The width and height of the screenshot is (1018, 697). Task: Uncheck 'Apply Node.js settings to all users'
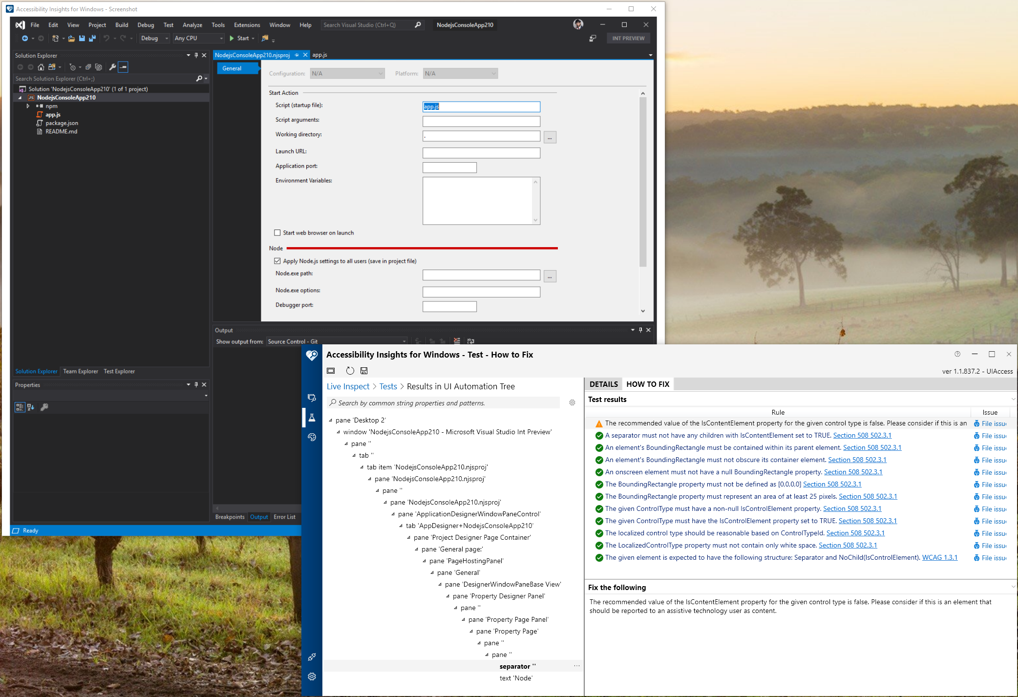point(277,261)
